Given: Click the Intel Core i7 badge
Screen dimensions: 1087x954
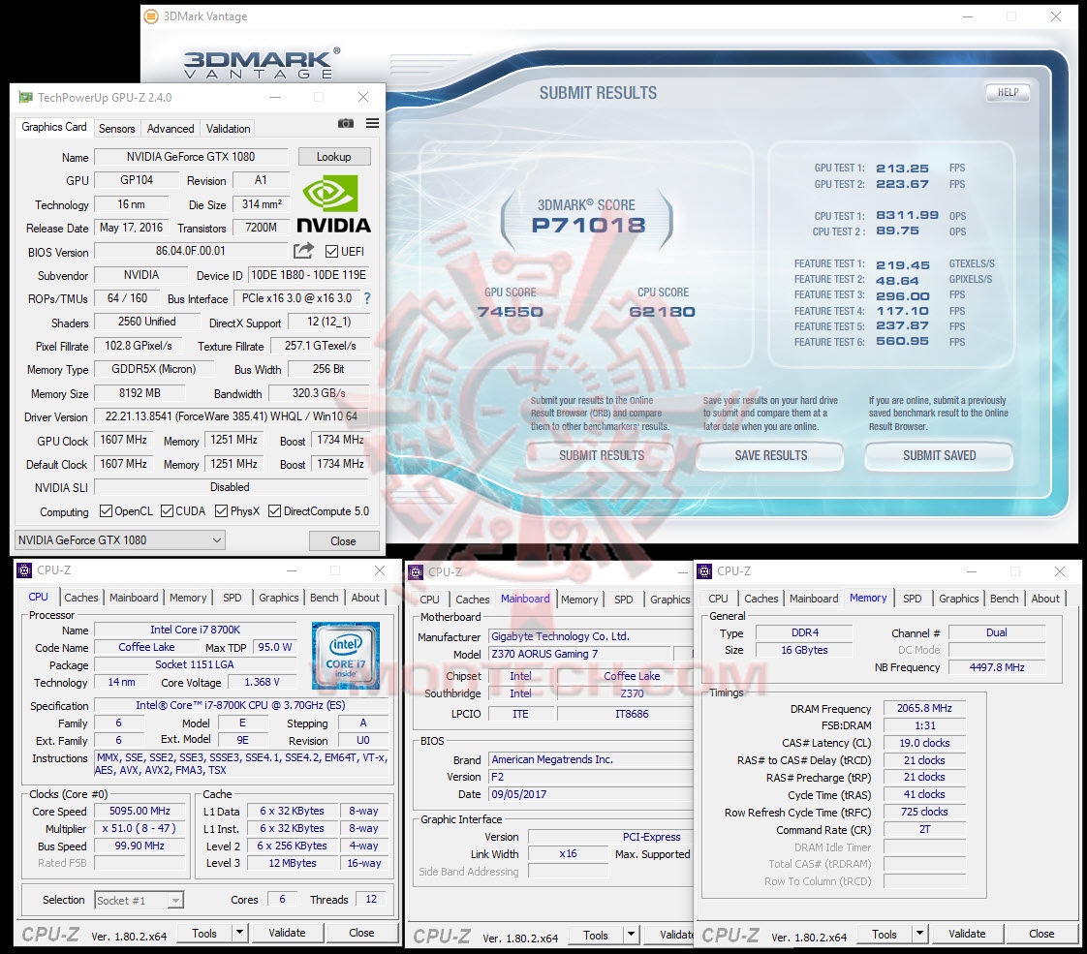Looking at the screenshot, I should pos(345,656).
